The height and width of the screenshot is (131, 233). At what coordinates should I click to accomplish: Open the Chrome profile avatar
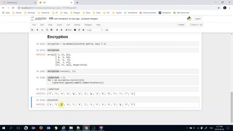[x=225, y=8]
